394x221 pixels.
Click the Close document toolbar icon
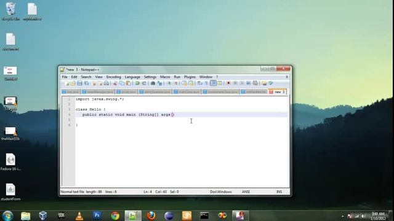click(x=94, y=83)
